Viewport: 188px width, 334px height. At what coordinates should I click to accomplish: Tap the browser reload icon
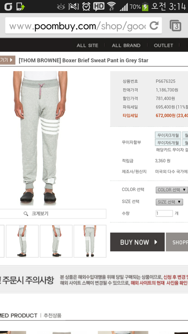click(154, 25)
